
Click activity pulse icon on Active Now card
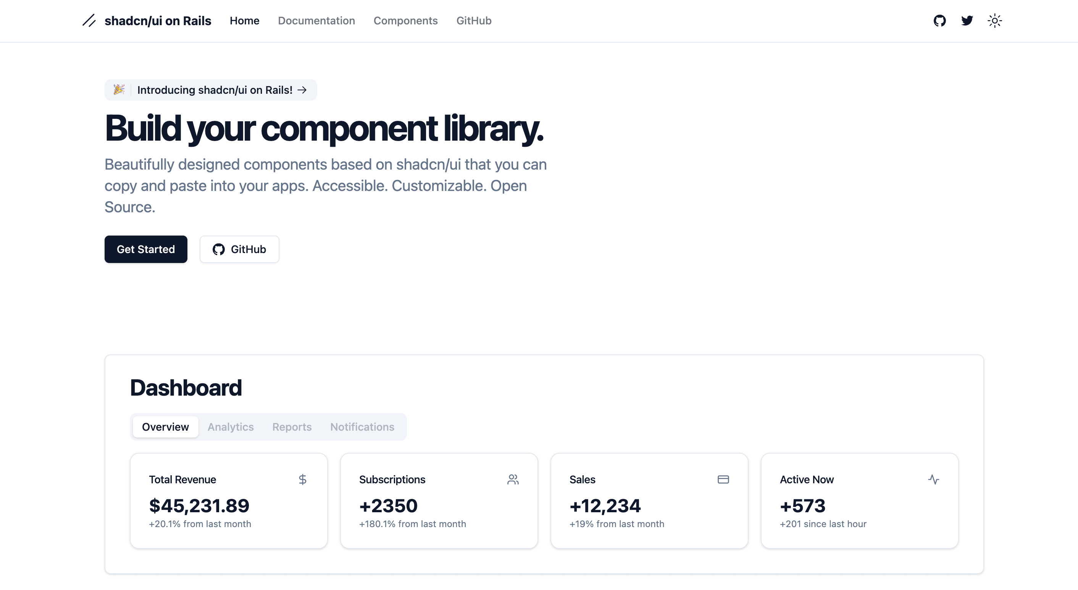[934, 479]
